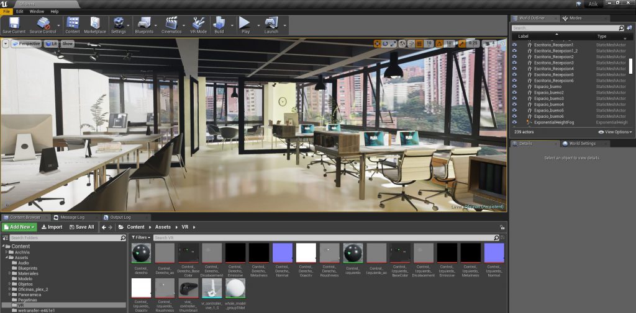This screenshot has width=636, height=313.
Task: Click the Save Current toolbar icon
Action: click(14, 25)
